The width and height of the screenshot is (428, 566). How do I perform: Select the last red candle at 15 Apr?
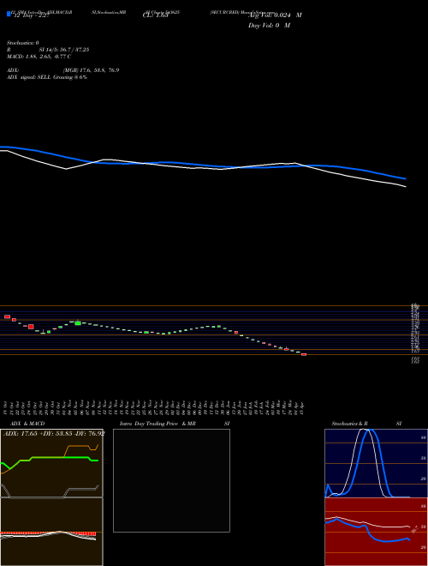pos(304,354)
